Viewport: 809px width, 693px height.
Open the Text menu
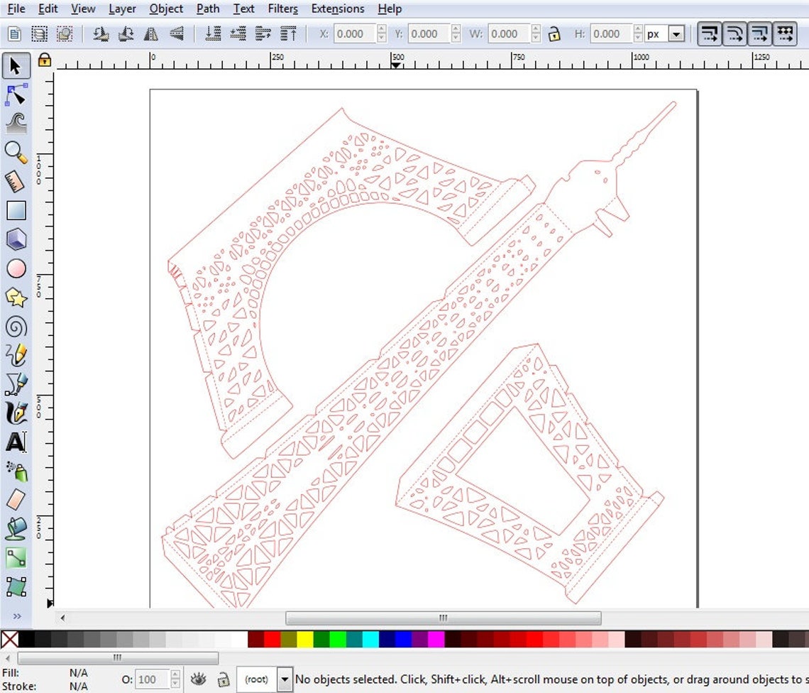click(x=243, y=9)
